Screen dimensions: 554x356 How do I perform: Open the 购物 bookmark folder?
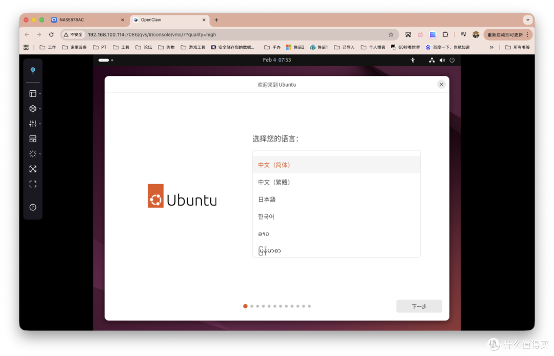[166, 47]
